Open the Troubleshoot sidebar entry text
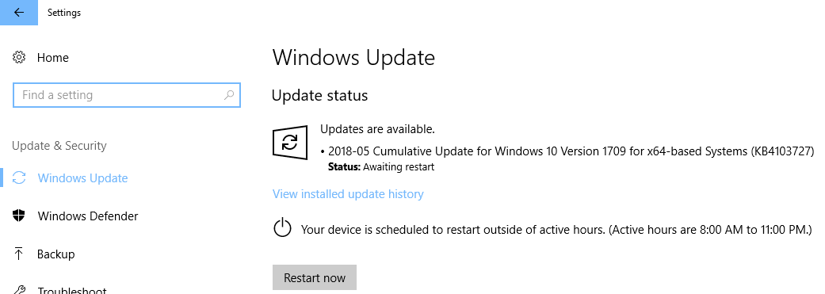 coord(72,290)
